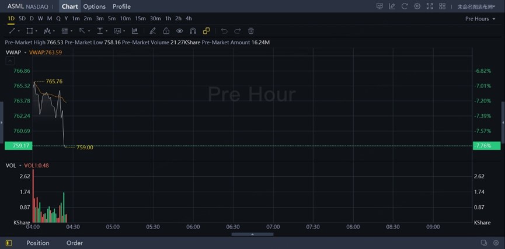Expand line tool options arrow

19,31
